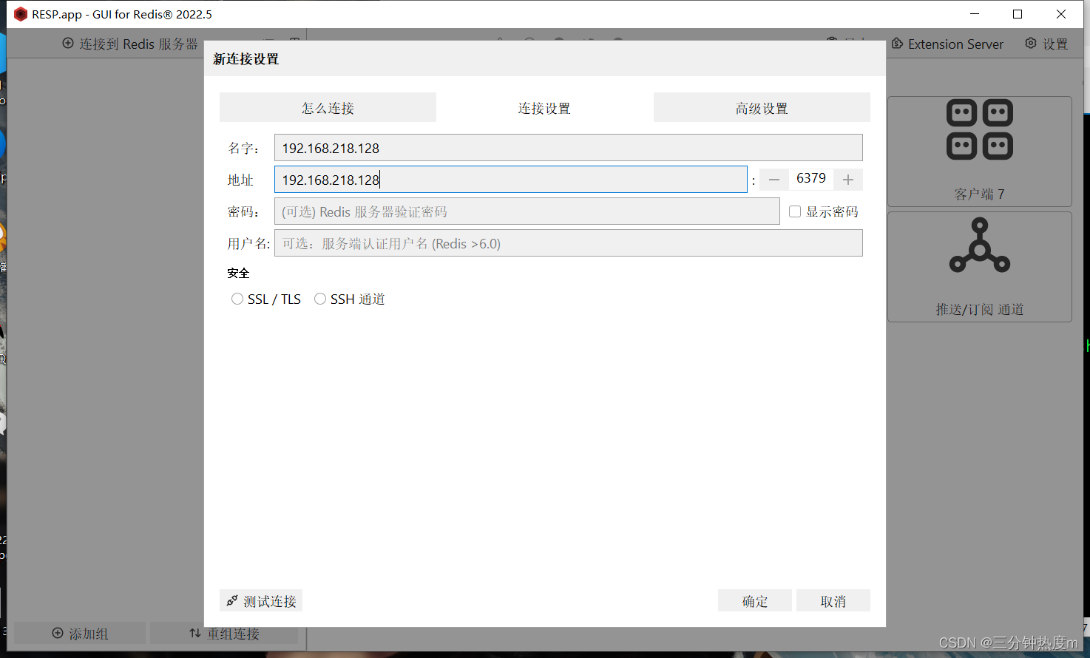Screen dimensions: 1090x658
Task: Click the 重组连接 button at bottom
Action: point(224,634)
